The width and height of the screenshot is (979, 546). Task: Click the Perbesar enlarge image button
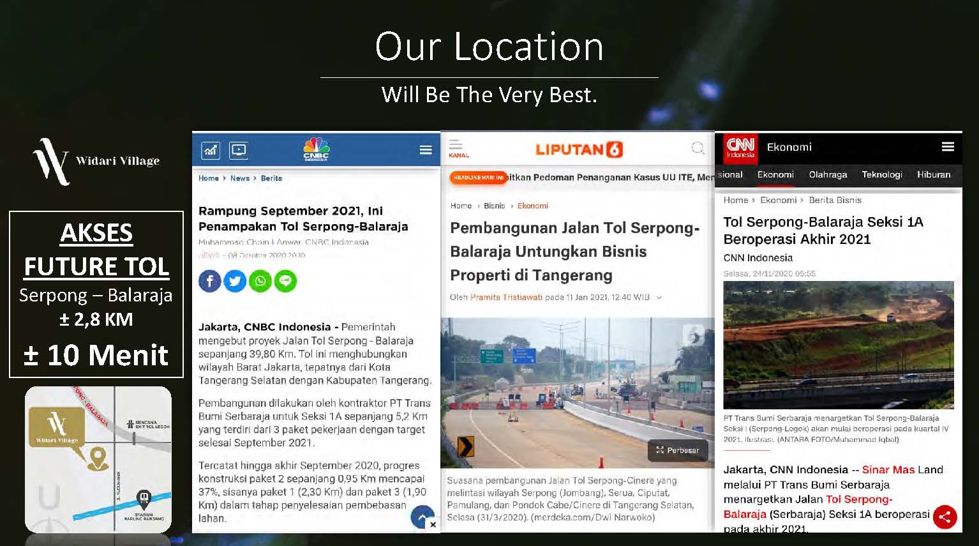(x=678, y=450)
